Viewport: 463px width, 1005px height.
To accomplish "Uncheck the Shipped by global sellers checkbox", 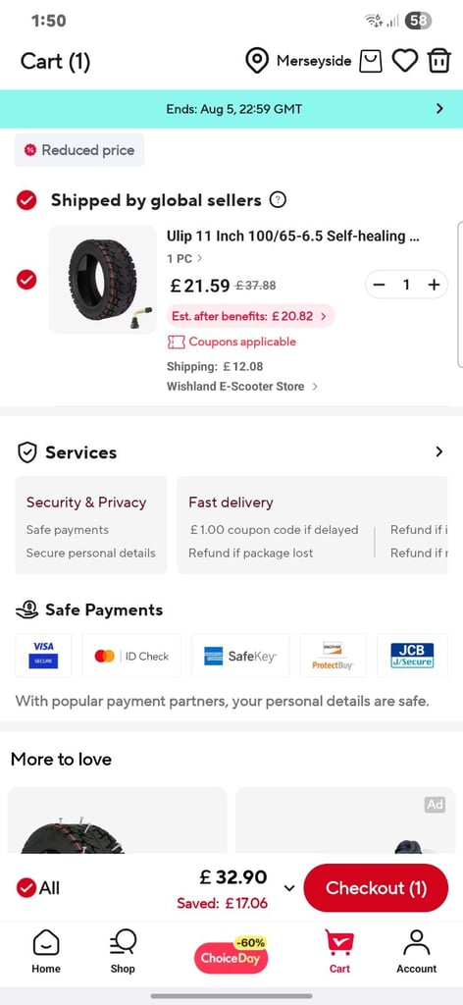I will pyautogui.click(x=26, y=200).
